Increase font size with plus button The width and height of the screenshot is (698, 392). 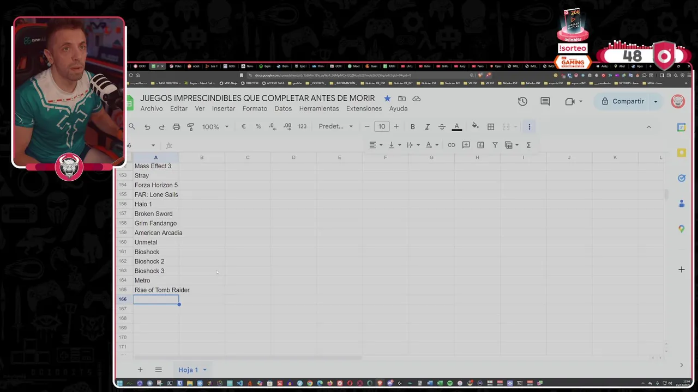396,126
